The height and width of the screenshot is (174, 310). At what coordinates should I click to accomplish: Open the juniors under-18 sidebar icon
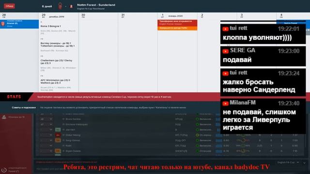tap(4, 117)
